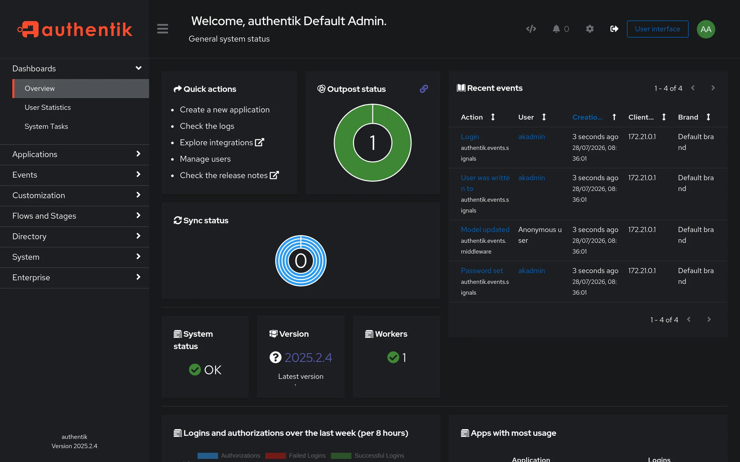Expand Flows and Stages section
The height and width of the screenshot is (462, 740).
click(x=74, y=216)
